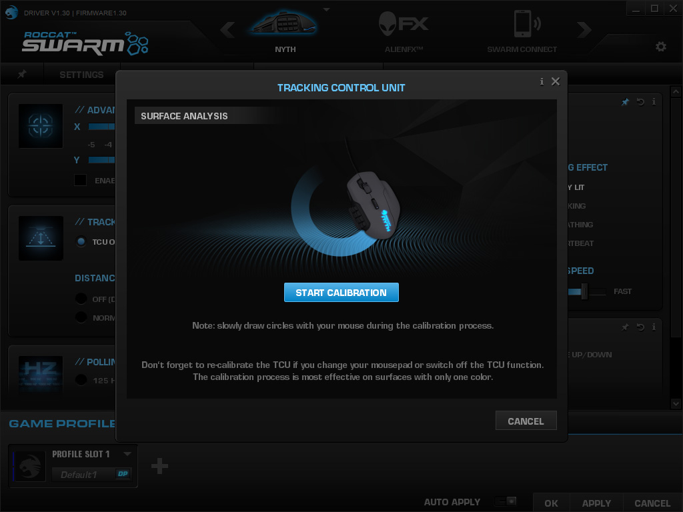Viewport: 683px width, 512px height.
Task: Open Swarm settings gear icon
Action: pyautogui.click(x=661, y=47)
